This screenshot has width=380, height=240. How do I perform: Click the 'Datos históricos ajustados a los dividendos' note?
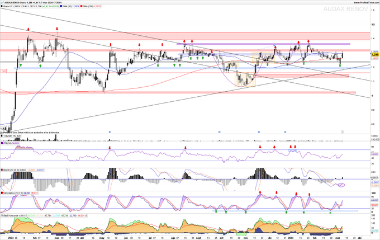click(39, 133)
